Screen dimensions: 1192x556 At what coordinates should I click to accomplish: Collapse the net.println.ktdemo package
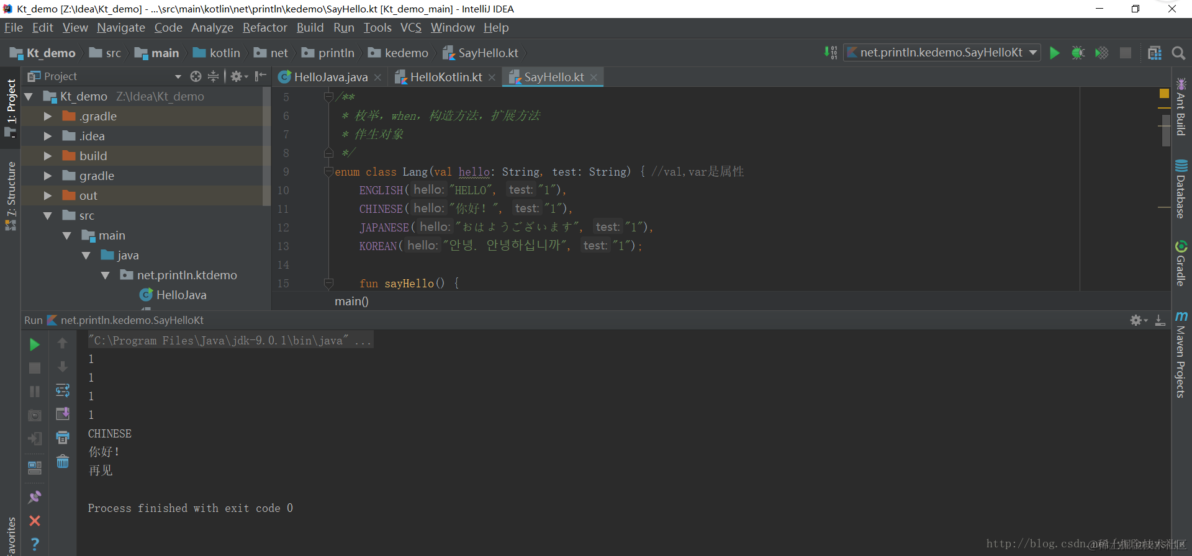106,275
